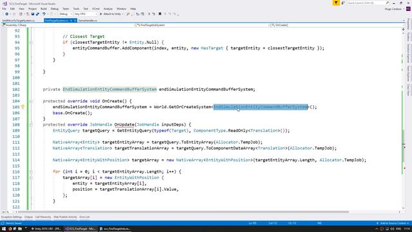Click the lightbulb quick actions icon on line 105
The height and width of the screenshot is (232, 412).
[23, 107]
